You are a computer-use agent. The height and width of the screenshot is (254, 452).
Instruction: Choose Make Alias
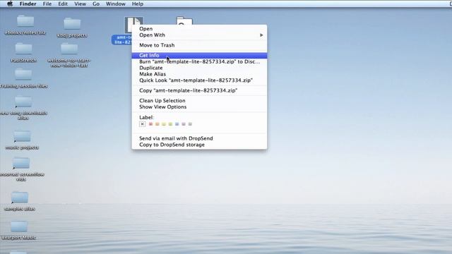point(199,74)
